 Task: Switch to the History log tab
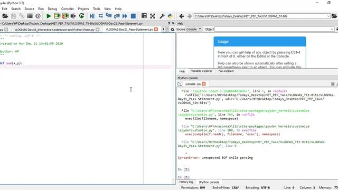[186, 182]
